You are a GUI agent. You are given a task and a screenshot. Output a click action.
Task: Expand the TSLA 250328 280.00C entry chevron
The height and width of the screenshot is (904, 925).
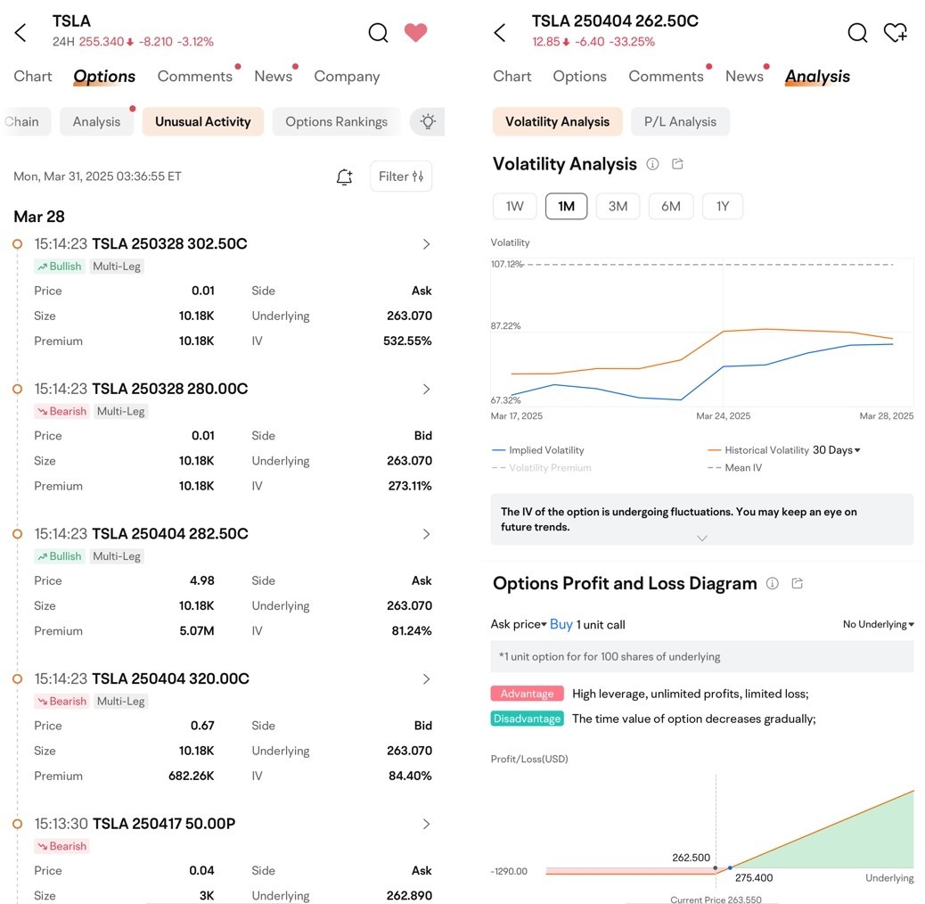[x=426, y=390]
